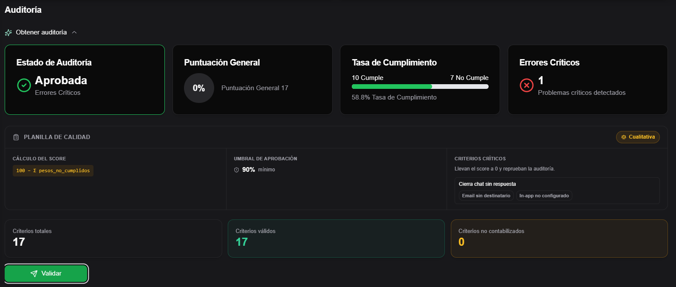Screen dimensions: 676x287
Task: Click the 0% score circle
Action: click(199, 88)
